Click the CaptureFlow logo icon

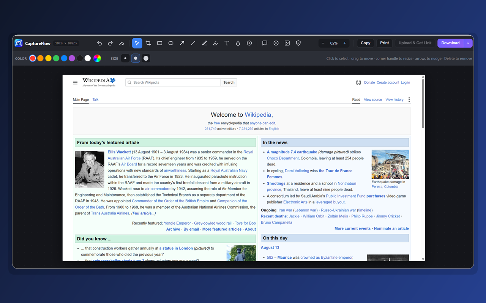[19, 43]
